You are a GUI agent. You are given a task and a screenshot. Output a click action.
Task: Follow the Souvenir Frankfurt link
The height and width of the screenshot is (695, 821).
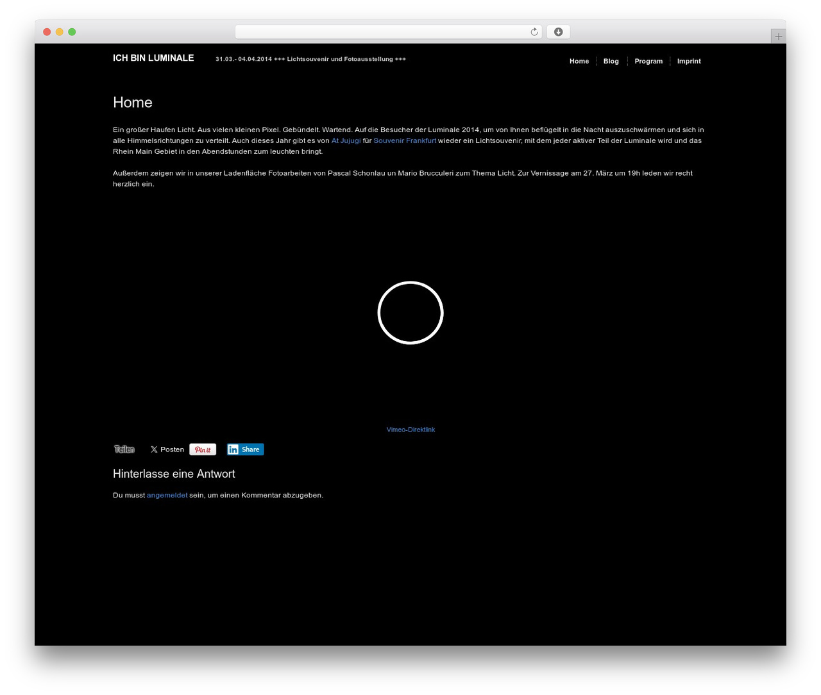[x=405, y=140]
